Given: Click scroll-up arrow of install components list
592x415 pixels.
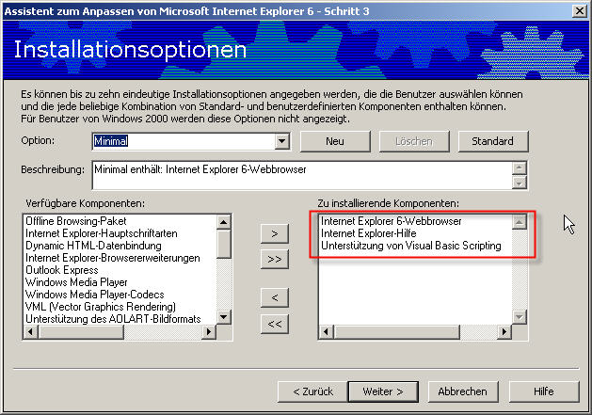Looking at the screenshot, I should click(520, 222).
